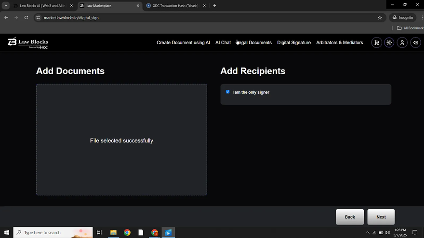Open the shopping cart icon
This screenshot has width=424, height=238.
(x=376, y=43)
